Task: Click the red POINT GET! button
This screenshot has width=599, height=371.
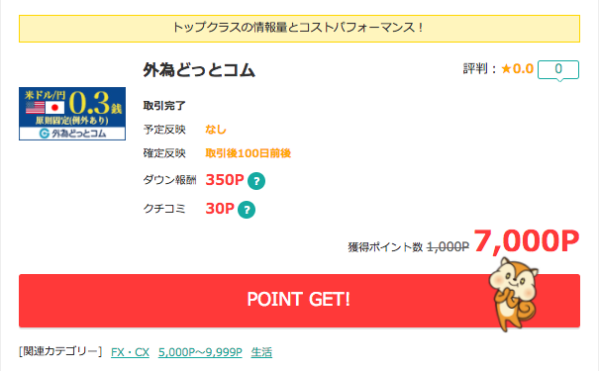Action: (299, 301)
